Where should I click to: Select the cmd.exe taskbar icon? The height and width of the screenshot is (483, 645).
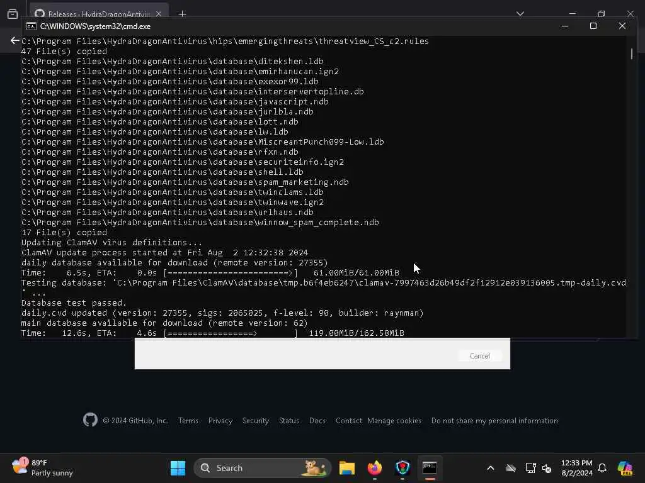(430, 468)
